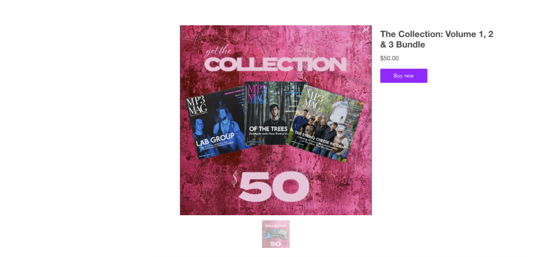Screen dimensions: 548x257
Task: Click the COLLECTION headline in the product image
Action: click(x=275, y=65)
